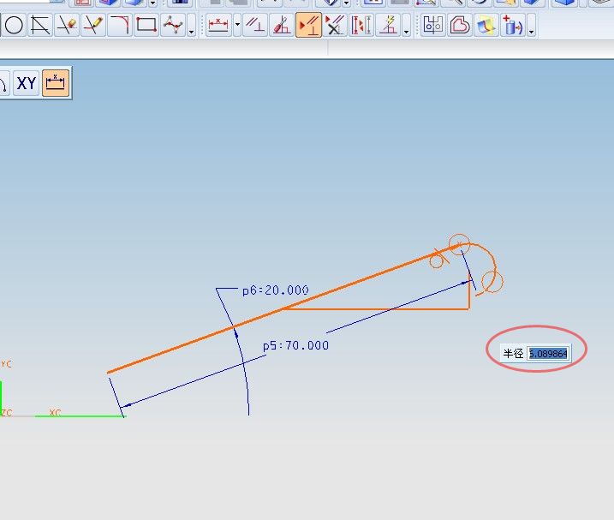Select the Circle sketch tool

(x=14, y=26)
